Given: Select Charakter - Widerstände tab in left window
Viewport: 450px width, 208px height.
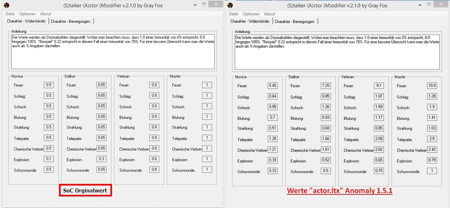Looking at the screenshot, I should 26,21.
